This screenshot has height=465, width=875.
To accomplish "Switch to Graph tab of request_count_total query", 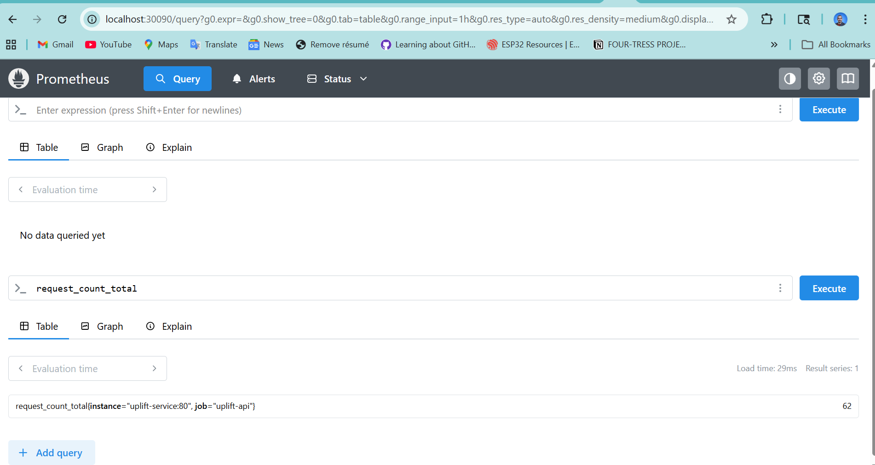I will click(x=102, y=327).
